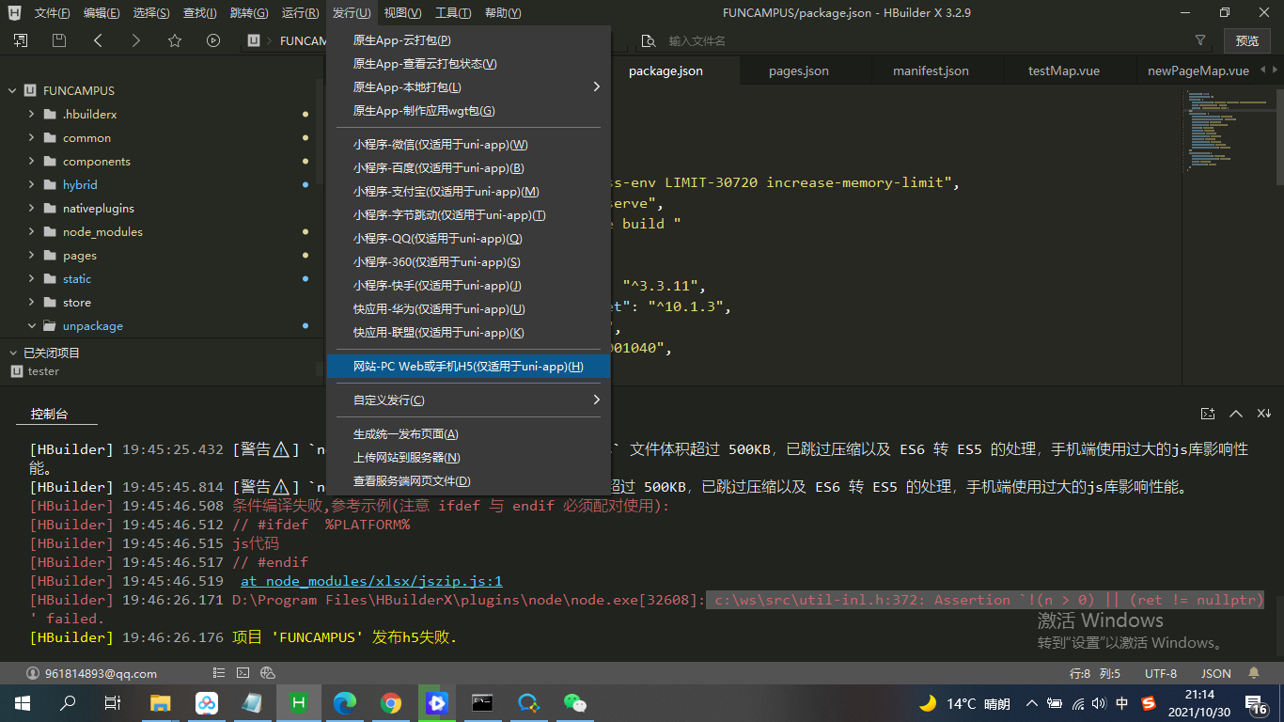Open File Explorer from the taskbar
The height and width of the screenshot is (722, 1284).
[161, 703]
